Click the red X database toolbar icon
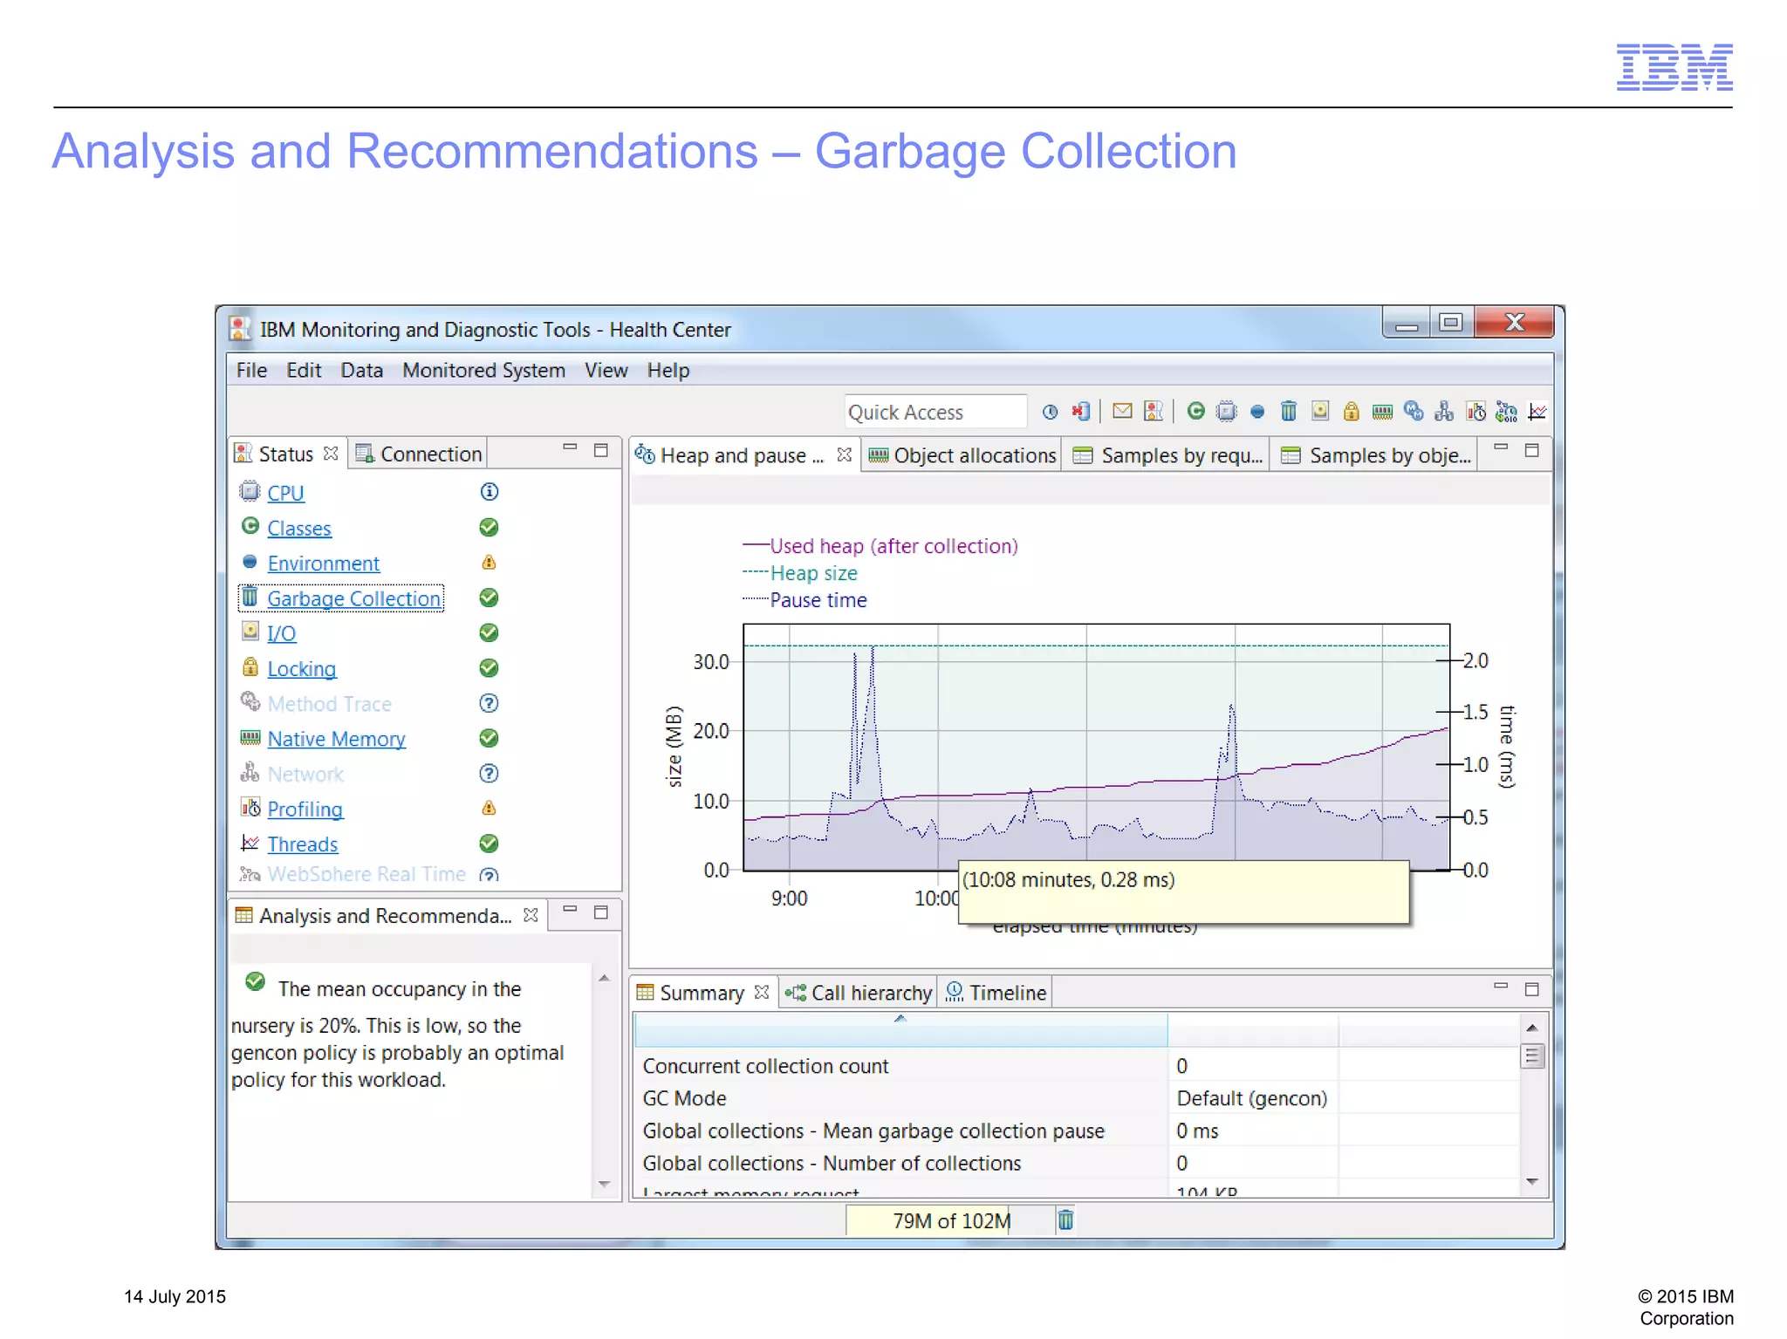Screen dimensions: 1787x1339 [1081, 412]
